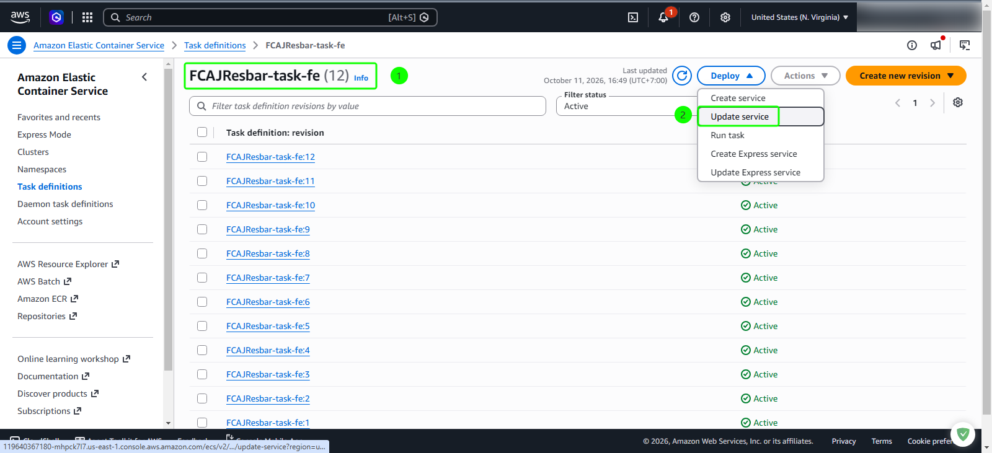Open revision FCAJResbar-task-fe:12 link
Image resolution: width=992 pixels, height=453 pixels.
(x=270, y=157)
